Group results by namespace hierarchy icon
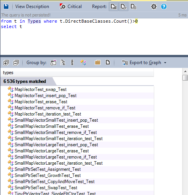 (63, 63)
